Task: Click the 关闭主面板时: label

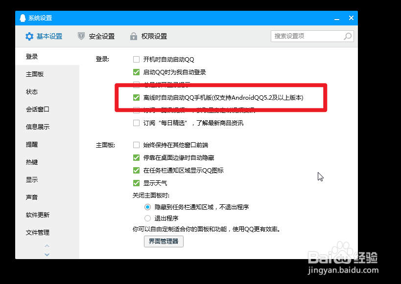Action: [x=151, y=196]
